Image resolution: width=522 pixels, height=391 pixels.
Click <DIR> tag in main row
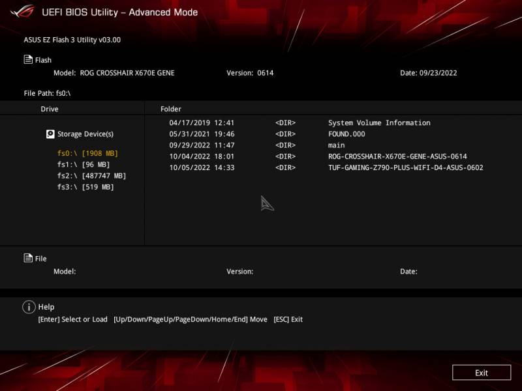coord(285,145)
